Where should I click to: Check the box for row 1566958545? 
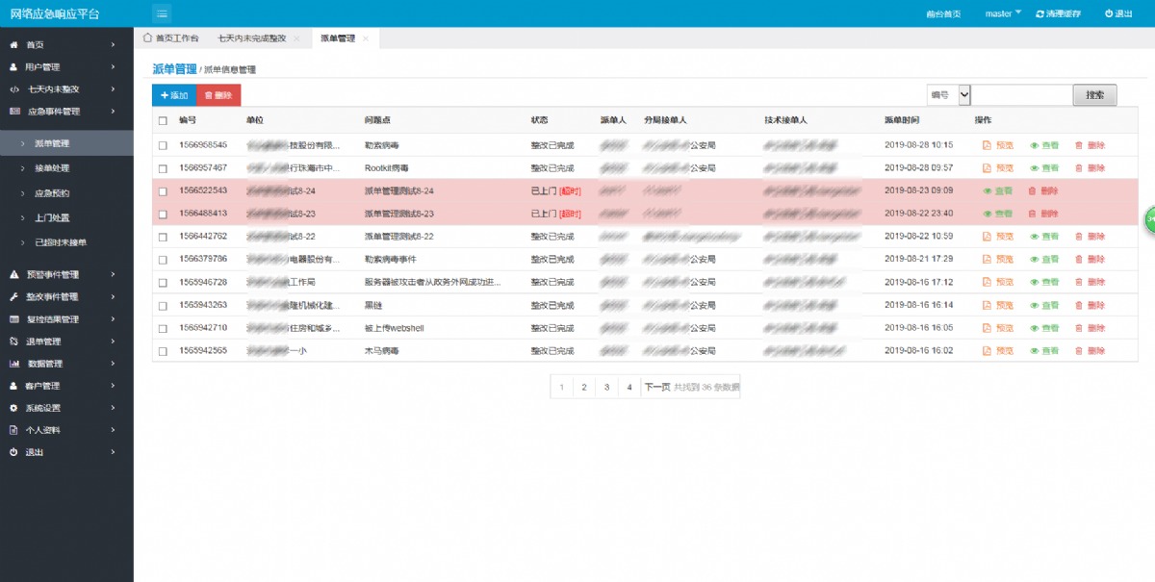pos(163,145)
